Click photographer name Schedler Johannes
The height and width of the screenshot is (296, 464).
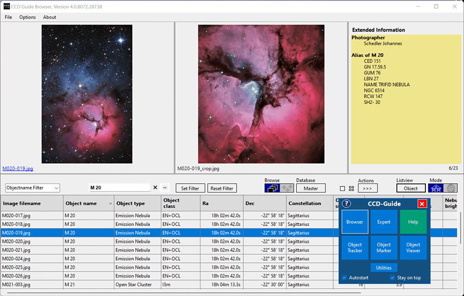coord(383,43)
